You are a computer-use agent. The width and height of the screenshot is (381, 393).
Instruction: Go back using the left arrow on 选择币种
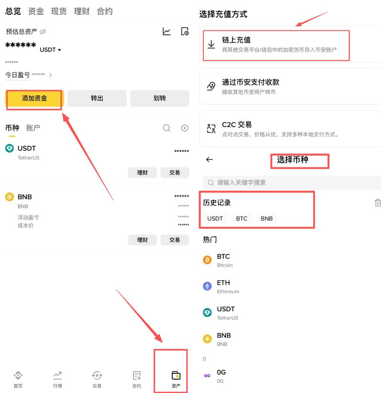click(209, 160)
